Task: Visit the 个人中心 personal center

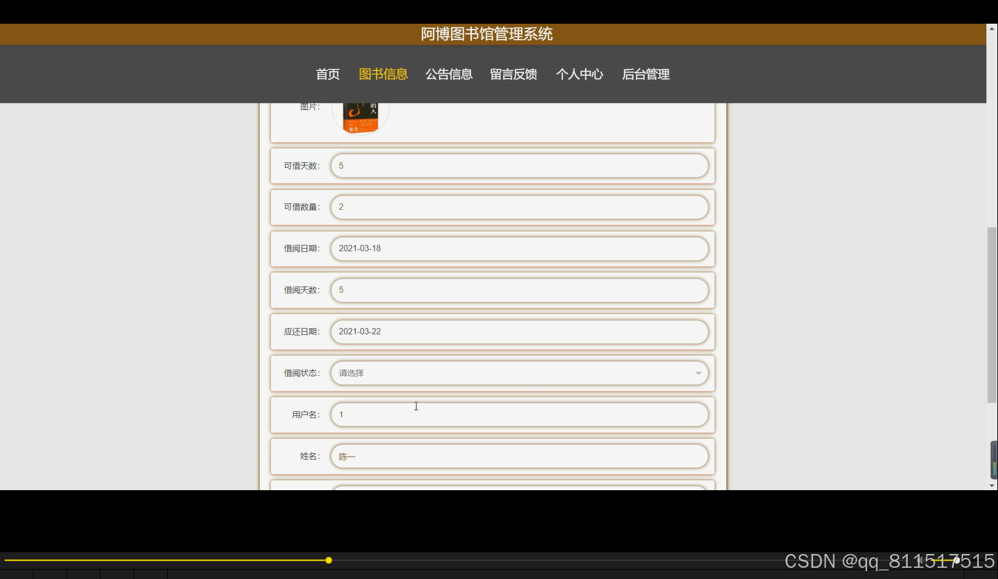Action: (579, 74)
